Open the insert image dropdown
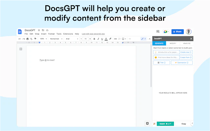Image resolution: width=210 pixels, height=131 pixels. click(124, 39)
